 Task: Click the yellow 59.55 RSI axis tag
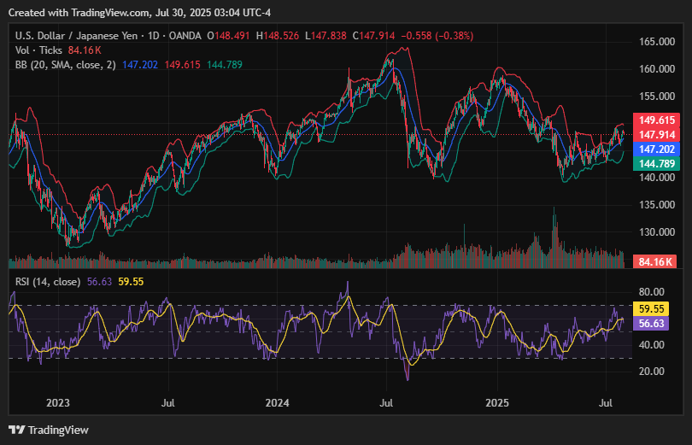[x=650, y=309]
